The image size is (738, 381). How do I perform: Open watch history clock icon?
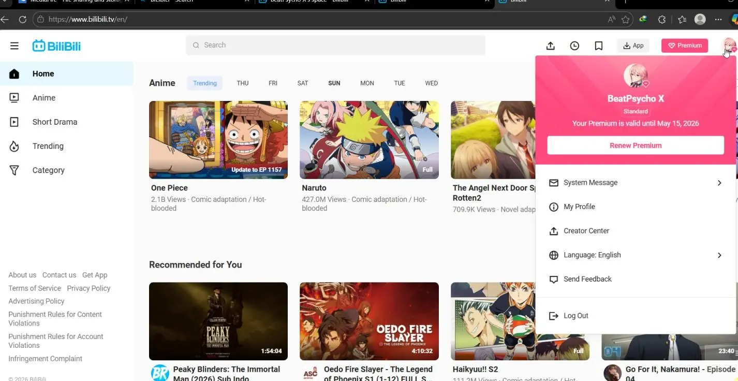574,46
